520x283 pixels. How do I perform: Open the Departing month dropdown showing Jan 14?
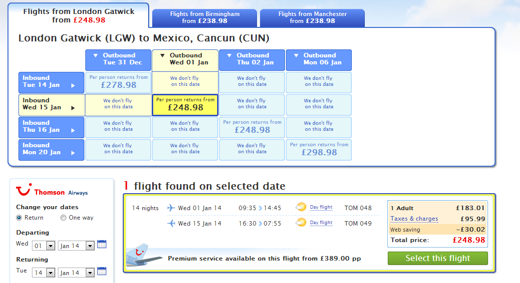tap(76, 246)
